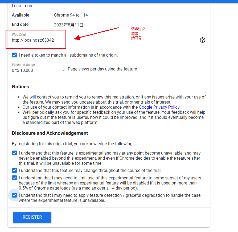This screenshot has width=238, height=232.
Task: Toggle the limit use to subset checkbox
Action: coord(14,178)
